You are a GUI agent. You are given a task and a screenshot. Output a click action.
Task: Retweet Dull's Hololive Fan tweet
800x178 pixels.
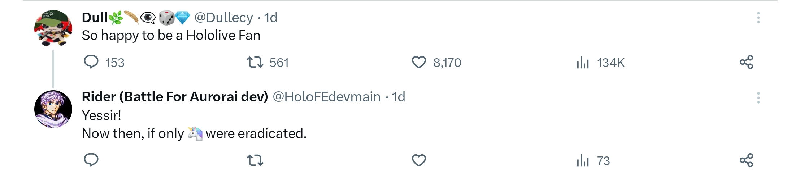pyautogui.click(x=255, y=62)
